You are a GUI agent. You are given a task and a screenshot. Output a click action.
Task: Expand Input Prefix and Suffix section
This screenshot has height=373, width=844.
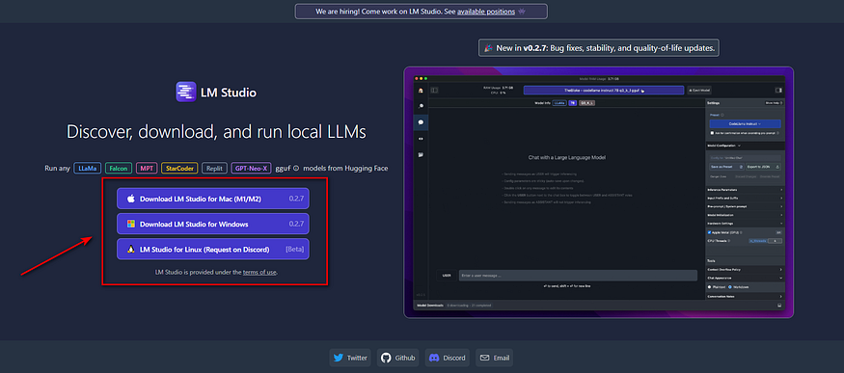point(745,198)
